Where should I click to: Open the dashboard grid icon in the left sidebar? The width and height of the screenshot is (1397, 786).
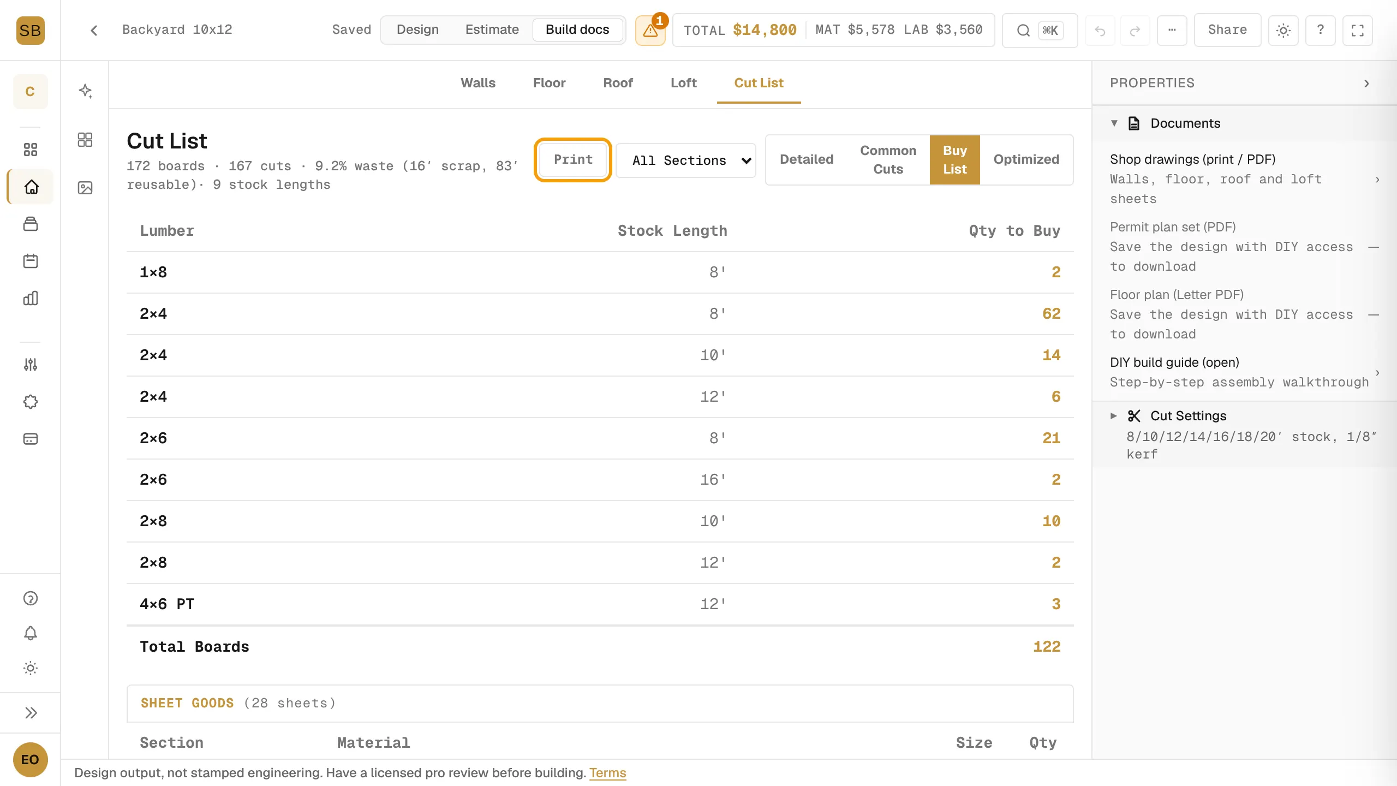pyautogui.click(x=31, y=150)
